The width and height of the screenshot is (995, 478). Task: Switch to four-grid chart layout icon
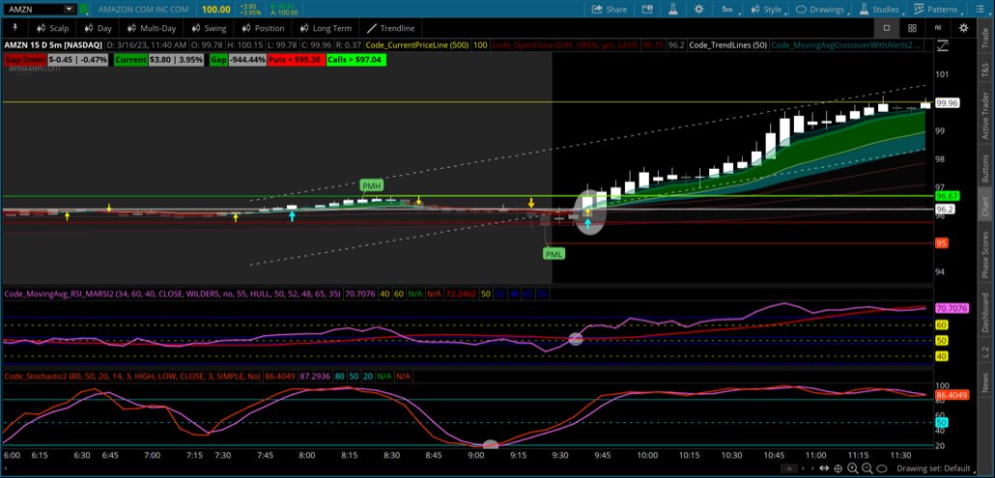[912, 28]
